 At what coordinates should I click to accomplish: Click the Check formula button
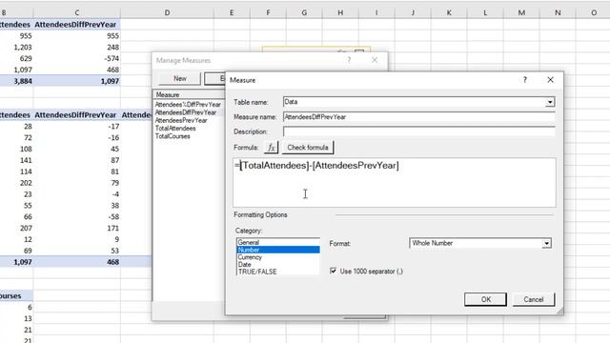point(308,148)
